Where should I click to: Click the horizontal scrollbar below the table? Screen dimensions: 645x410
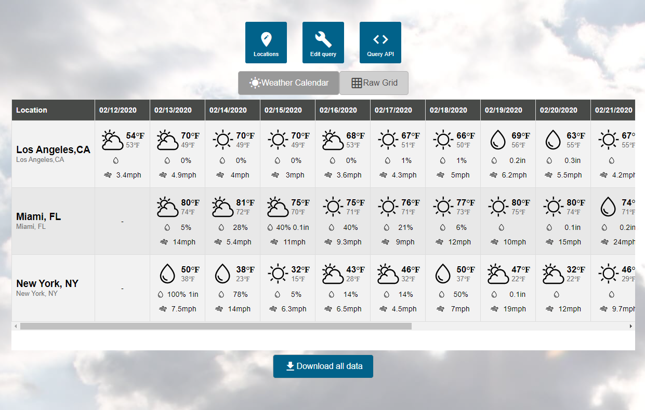[218, 326]
